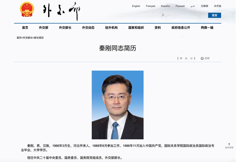Open the 外交动态 navigation menu

click(88, 28)
